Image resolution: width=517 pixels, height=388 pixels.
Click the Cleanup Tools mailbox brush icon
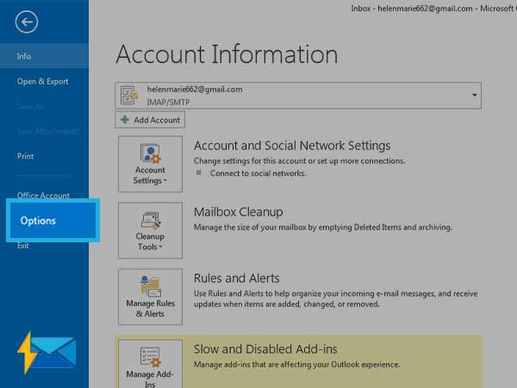tap(151, 221)
